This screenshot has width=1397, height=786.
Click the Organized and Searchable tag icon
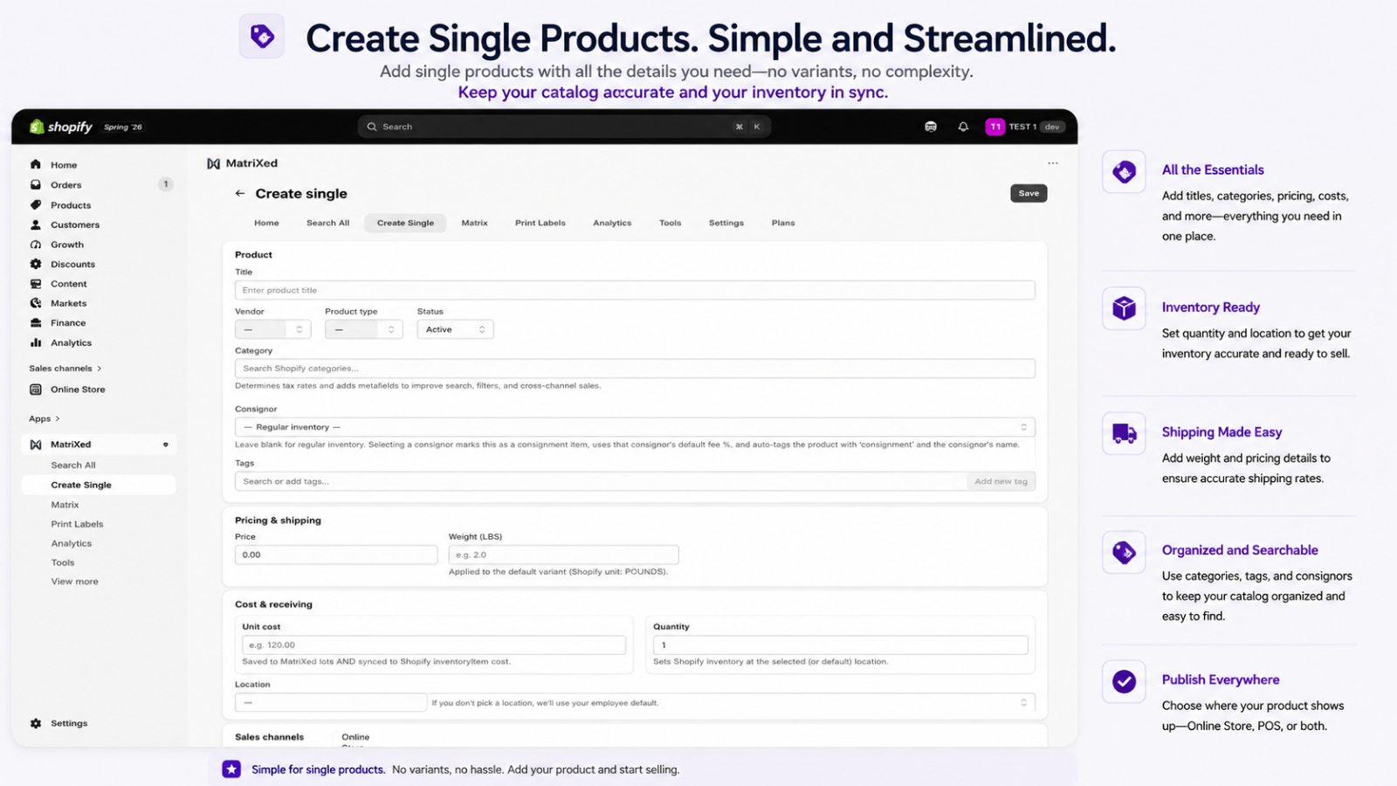click(1124, 552)
